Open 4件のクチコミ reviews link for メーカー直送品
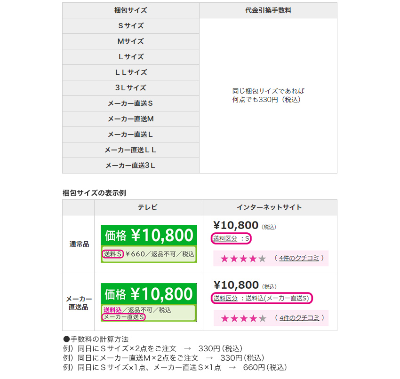The width and height of the screenshot is (400, 379). click(x=299, y=318)
